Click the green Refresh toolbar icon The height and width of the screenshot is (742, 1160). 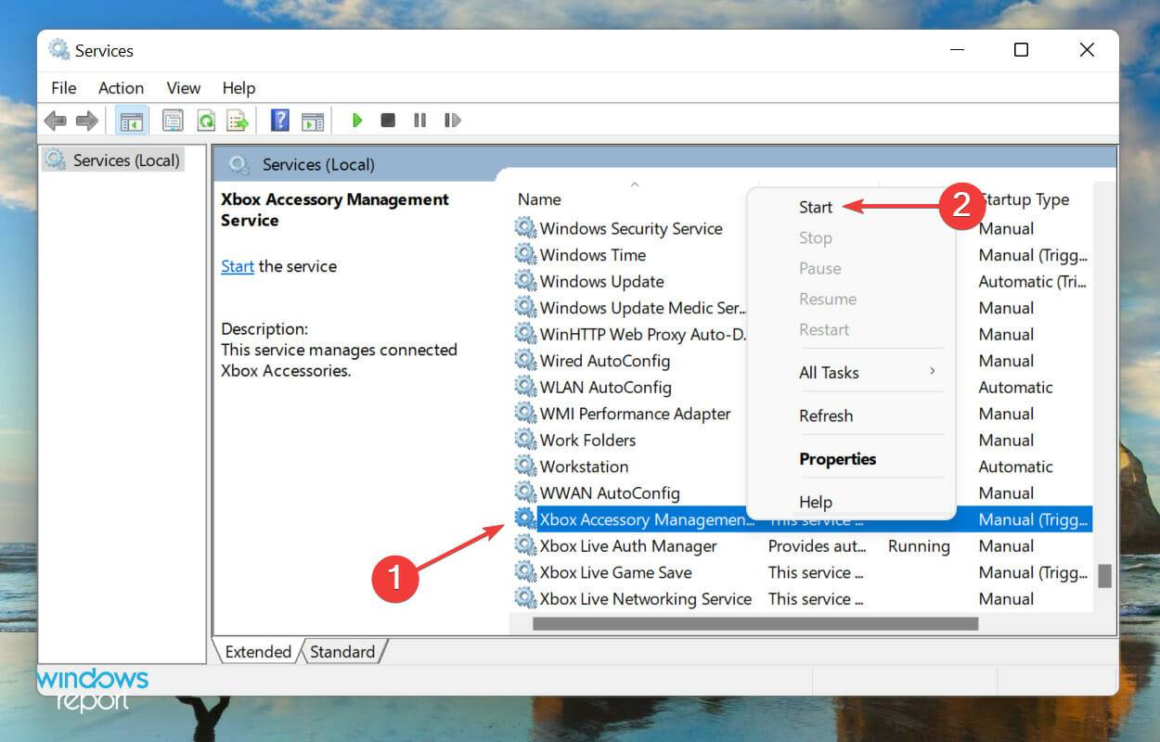206,121
